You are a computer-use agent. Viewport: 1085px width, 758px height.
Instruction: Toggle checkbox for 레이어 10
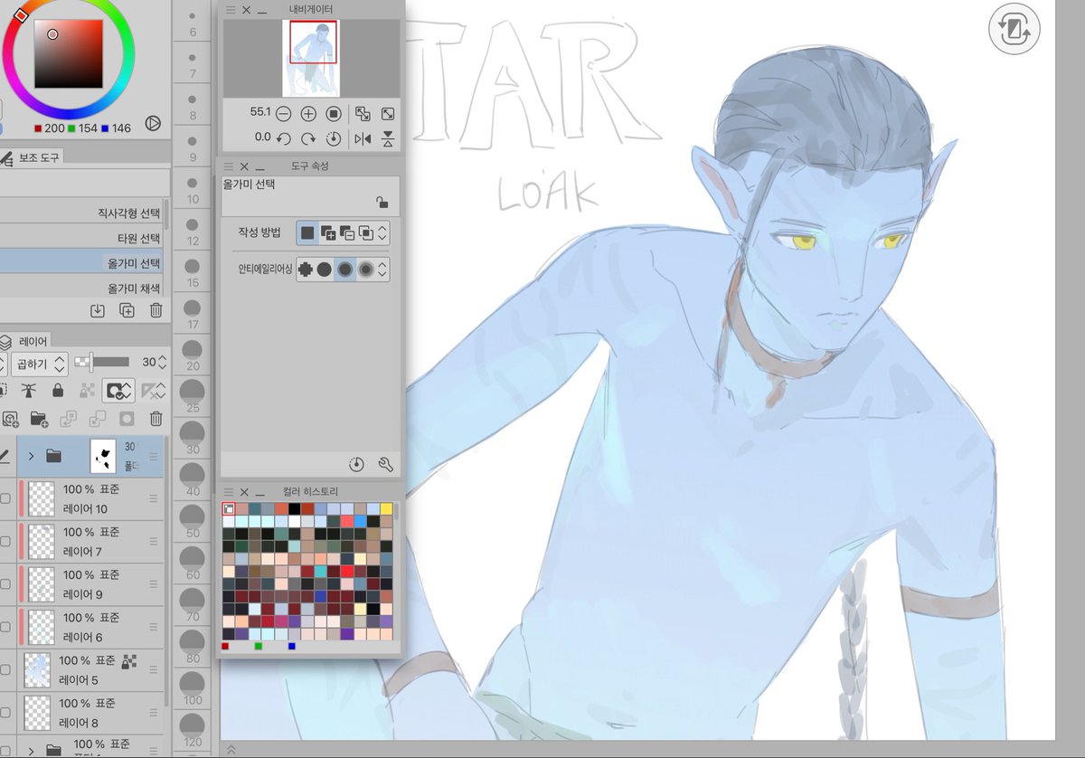5,498
